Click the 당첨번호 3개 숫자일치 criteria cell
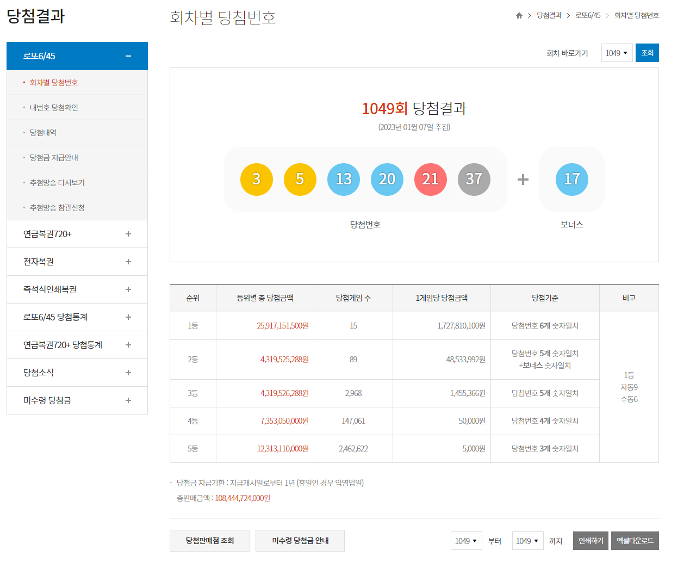Viewport: 690px width, 563px height. pyautogui.click(x=545, y=449)
